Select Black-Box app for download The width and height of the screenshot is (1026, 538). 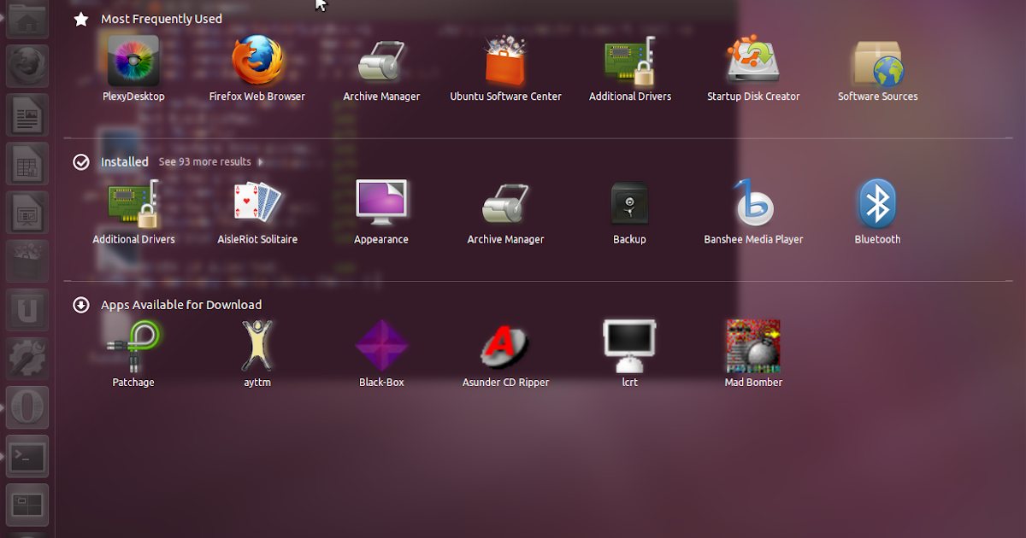(381, 354)
